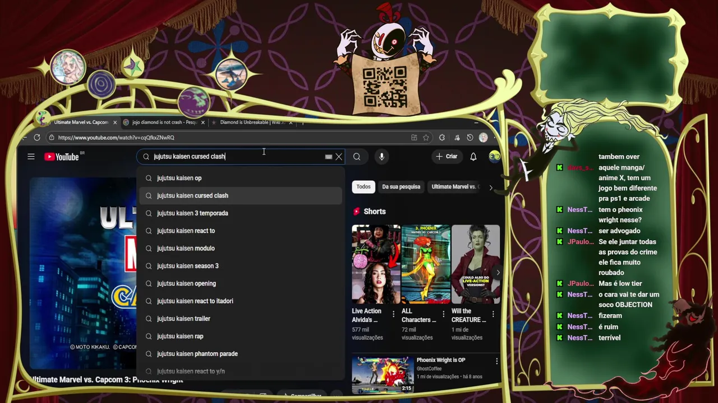Open the ALL Characters Phoenix short thumbnail
The height and width of the screenshot is (403, 718).
click(x=426, y=264)
